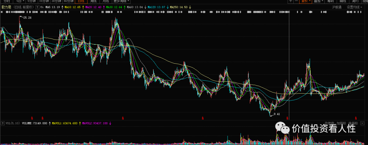Click the red S marker below the 9.41 label
The image size is (368, 145).
tap(287, 117)
